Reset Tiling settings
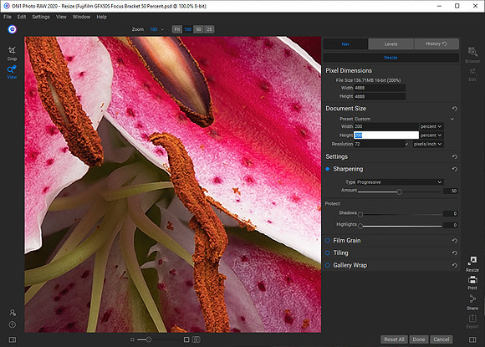Image resolution: width=485 pixels, height=347 pixels. coord(454,253)
